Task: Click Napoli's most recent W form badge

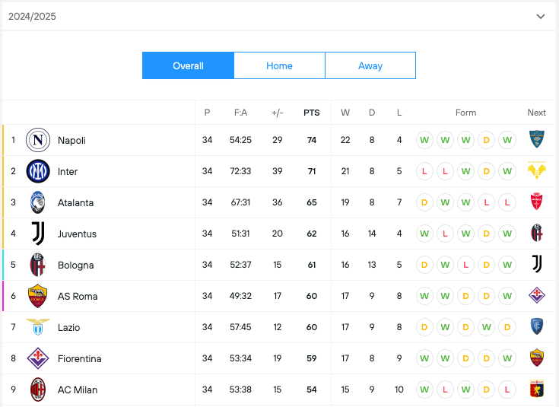Action: [x=508, y=140]
